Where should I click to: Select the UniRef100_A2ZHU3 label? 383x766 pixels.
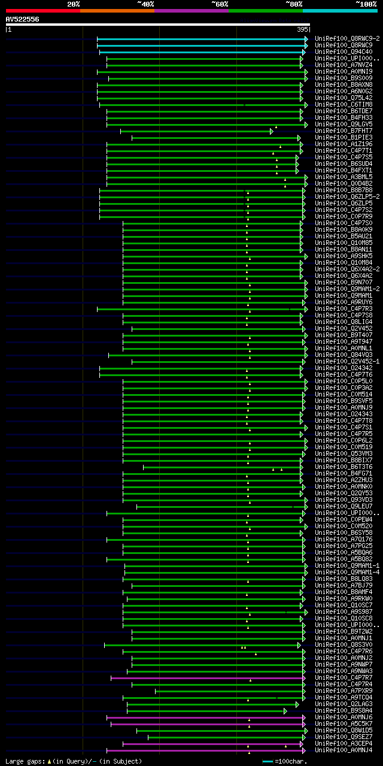click(x=344, y=480)
